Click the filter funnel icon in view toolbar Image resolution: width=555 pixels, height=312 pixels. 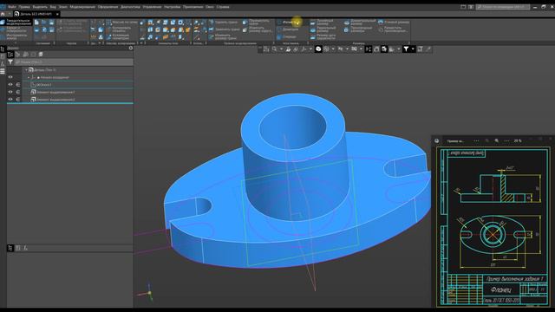406,49
